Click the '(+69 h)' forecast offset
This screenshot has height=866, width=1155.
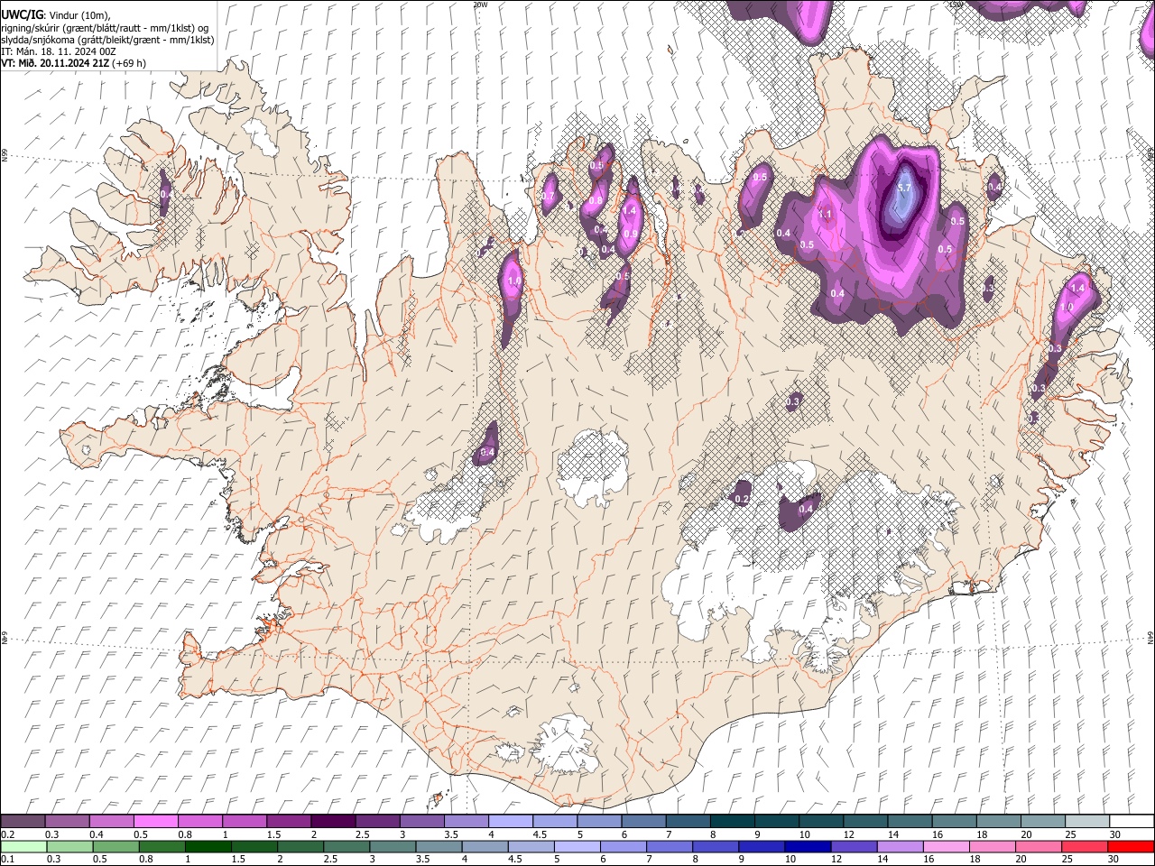(x=129, y=63)
